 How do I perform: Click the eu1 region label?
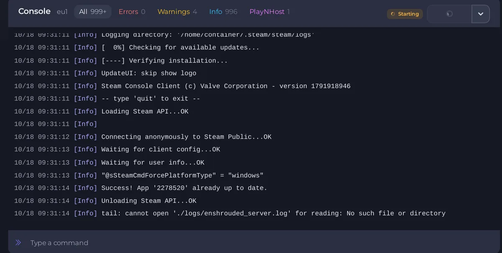pos(62,12)
